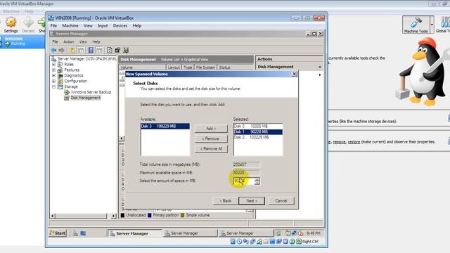Click the tree pane's left scroll arrow

(53, 216)
